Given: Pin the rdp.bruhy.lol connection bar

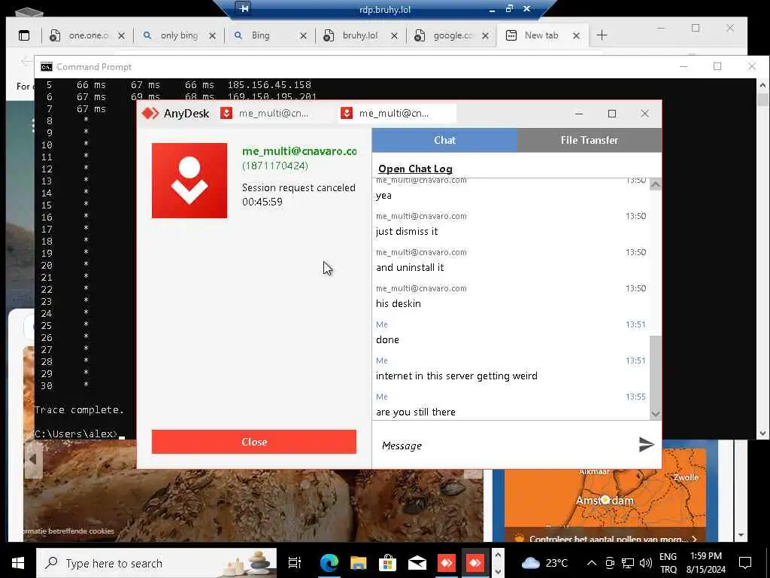Looking at the screenshot, I should [244, 8].
